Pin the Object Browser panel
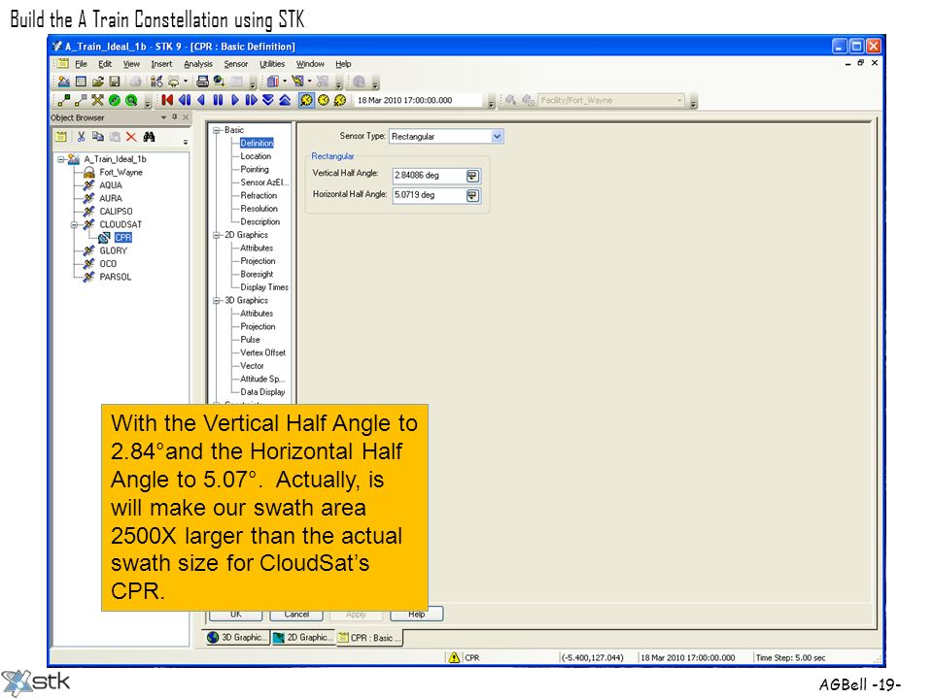The width and height of the screenshot is (933, 699). tap(174, 117)
